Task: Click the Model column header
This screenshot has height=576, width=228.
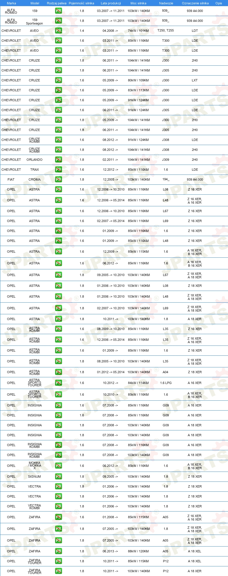Action: 35,3
